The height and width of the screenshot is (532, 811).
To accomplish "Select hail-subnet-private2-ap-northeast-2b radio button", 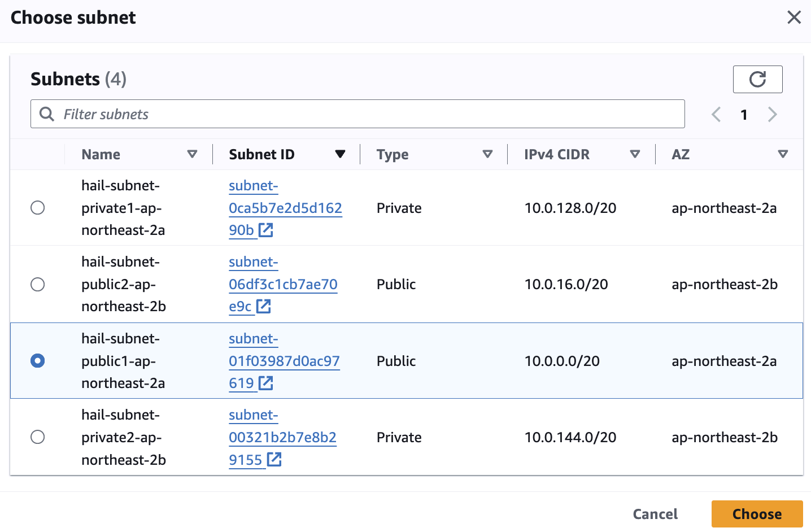I will point(38,437).
